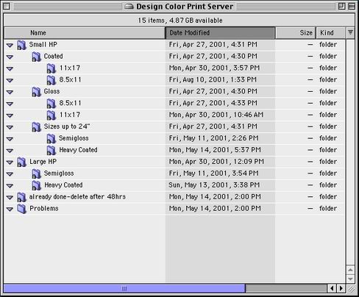Screen dimensions: 359x297
Task: Toggle sort order with triangle button above scrollbar
Action: (x=350, y=32)
